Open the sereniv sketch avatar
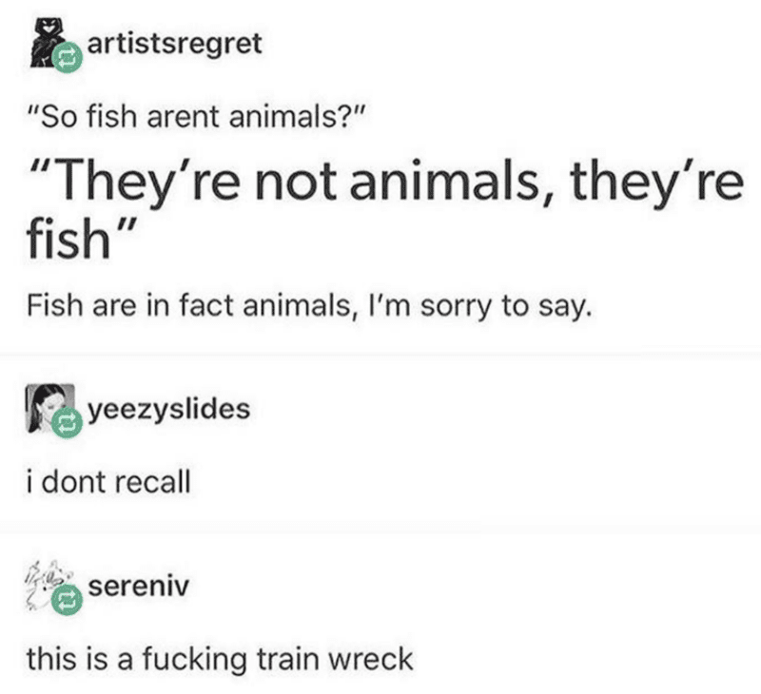The width and height of the screenshot is (761, 694). (x=50, y=585)
